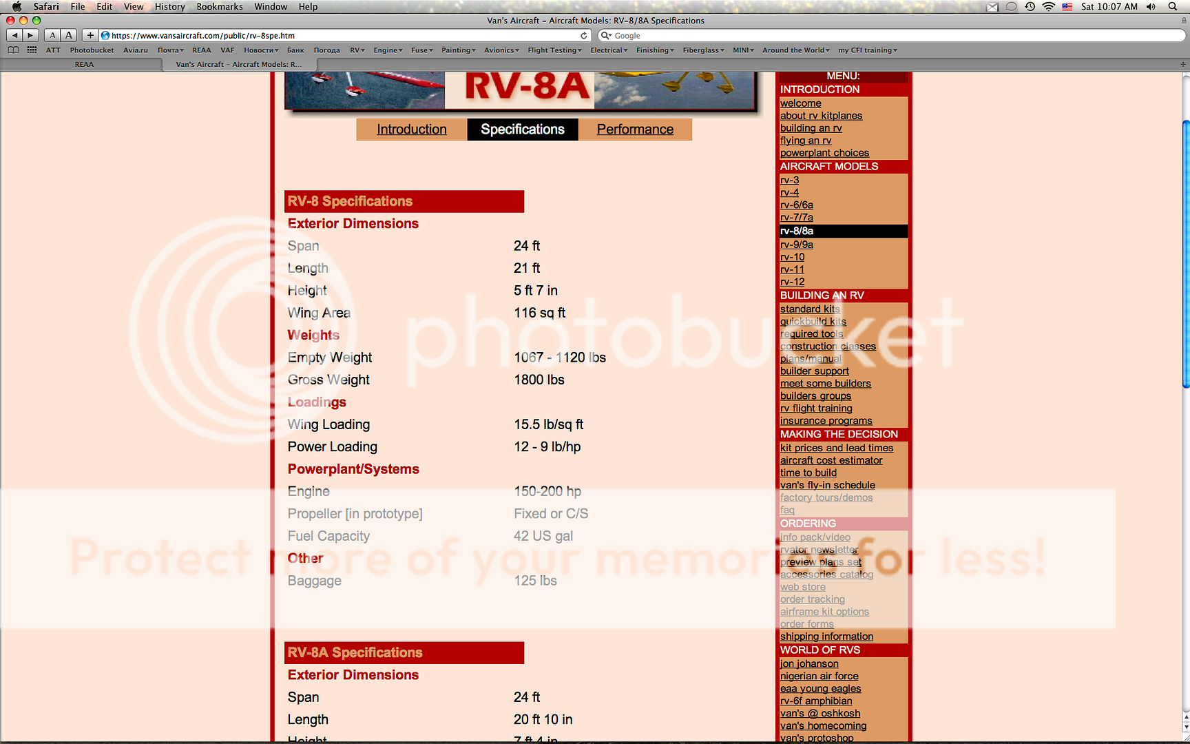Open the History menu
This screenshot has height=744, width=1190.
pos(169,7)
